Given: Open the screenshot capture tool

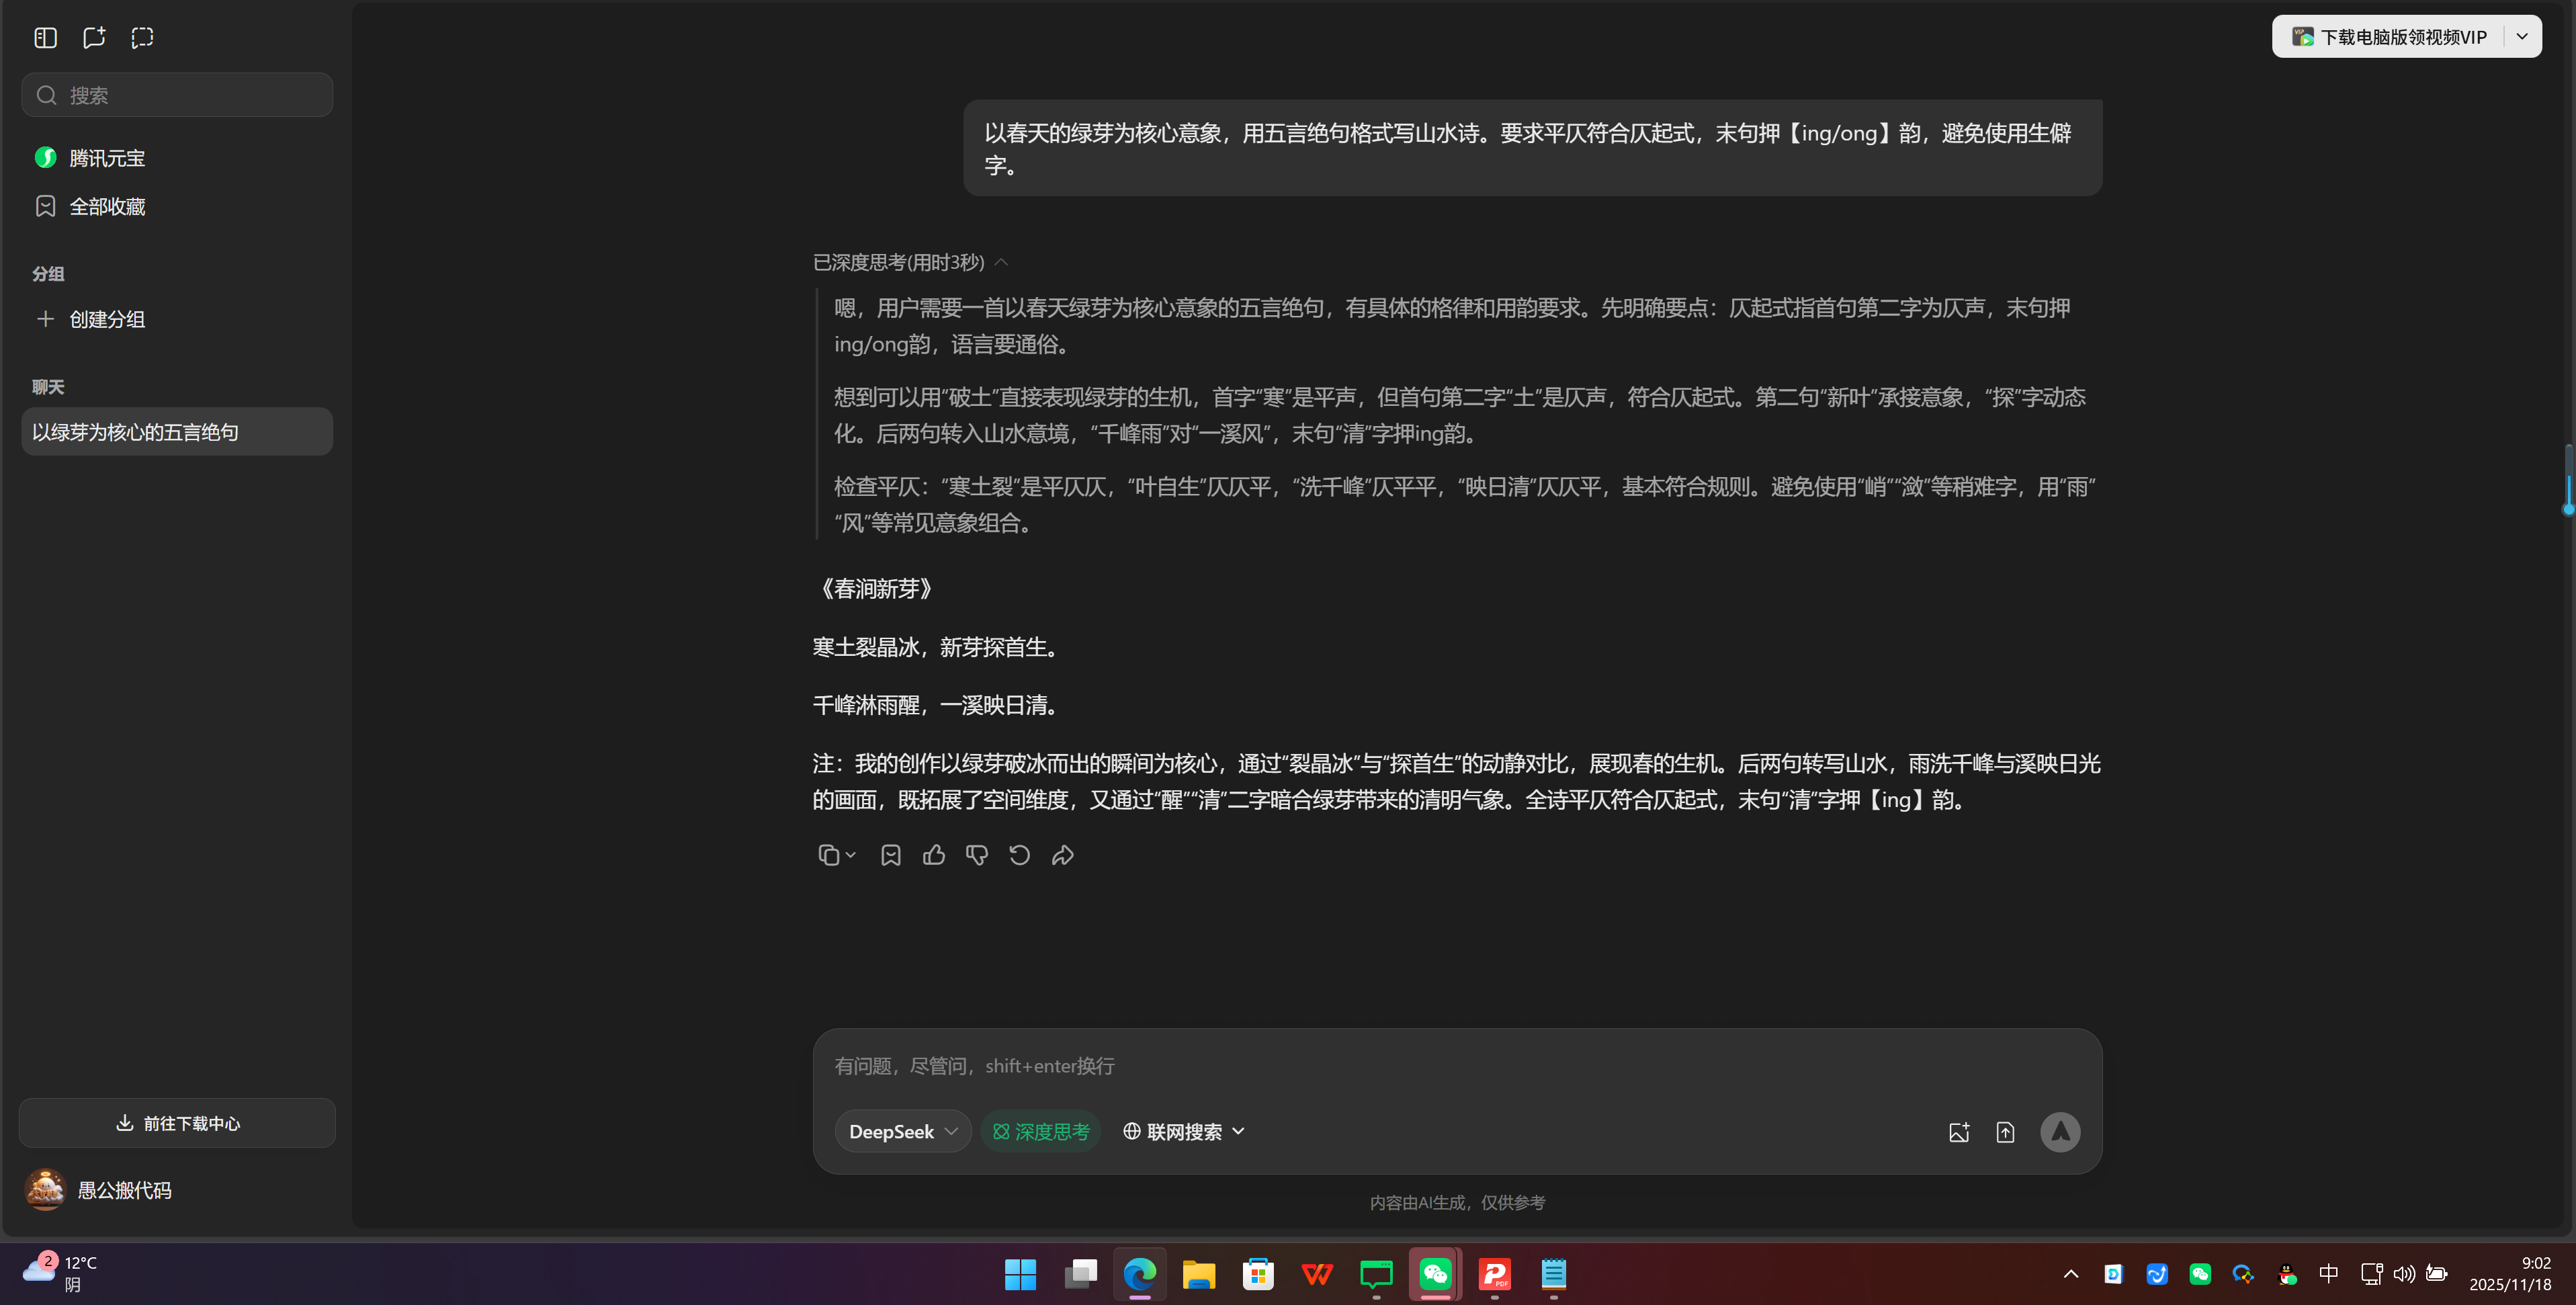Looking at the screenshot, I should [x=141, y=37].
